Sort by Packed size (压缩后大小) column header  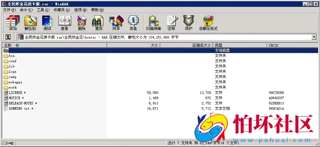tap(187, 45)
